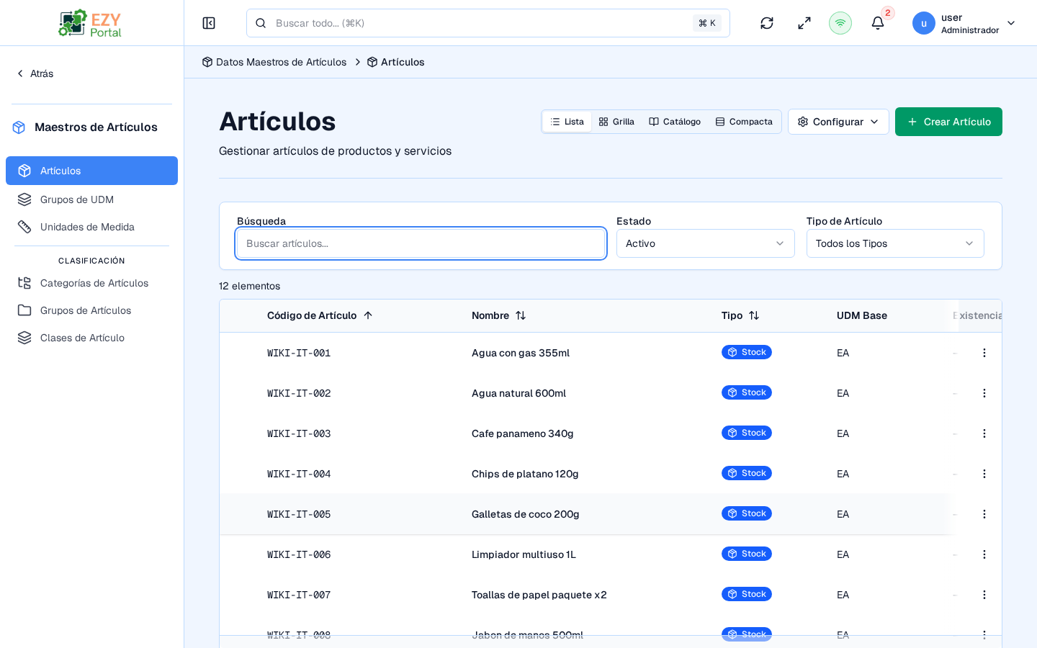
Task: Go back with the Atrás link
Action: (x=35, y=73)
